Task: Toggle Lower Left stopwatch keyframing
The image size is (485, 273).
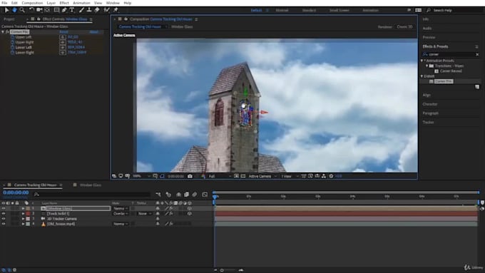Action: point(12,47)
